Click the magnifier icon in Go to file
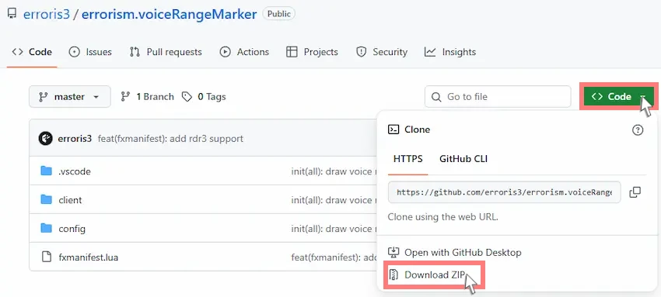This screenshot has height=297, width=661. click(436, 97)
